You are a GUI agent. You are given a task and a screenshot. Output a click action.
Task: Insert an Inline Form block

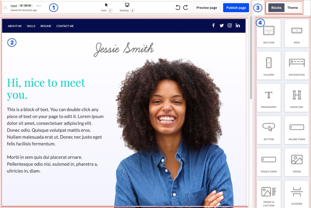pyautogui.click(x=297, y=129)
